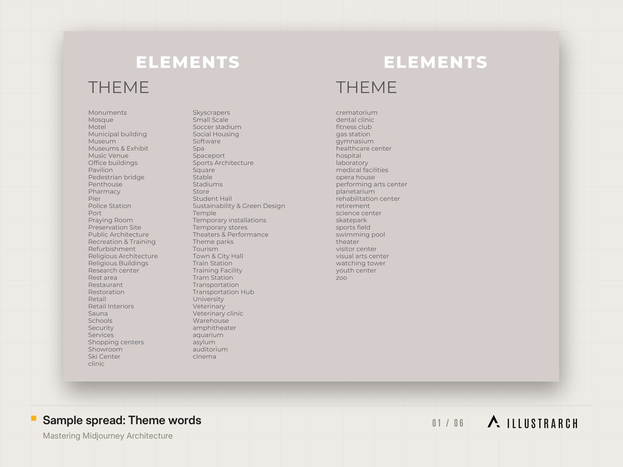Click the 'Theaters & Performance' entry
This screenshot has width=623, height=467.
[231, 235]
